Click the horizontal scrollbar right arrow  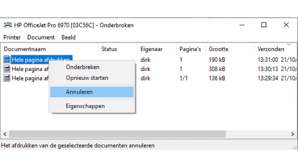[x=293, y=134]
